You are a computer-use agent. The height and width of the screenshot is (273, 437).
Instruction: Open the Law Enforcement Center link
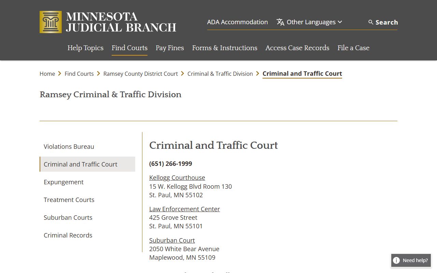click(x=184, y=209)
